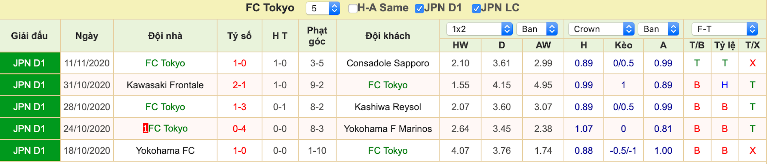Image resolution: width=767 pixels, height=164 pixels.
Task: Open the 0-4 score on 24/10/2020
Action: [239, 129]
